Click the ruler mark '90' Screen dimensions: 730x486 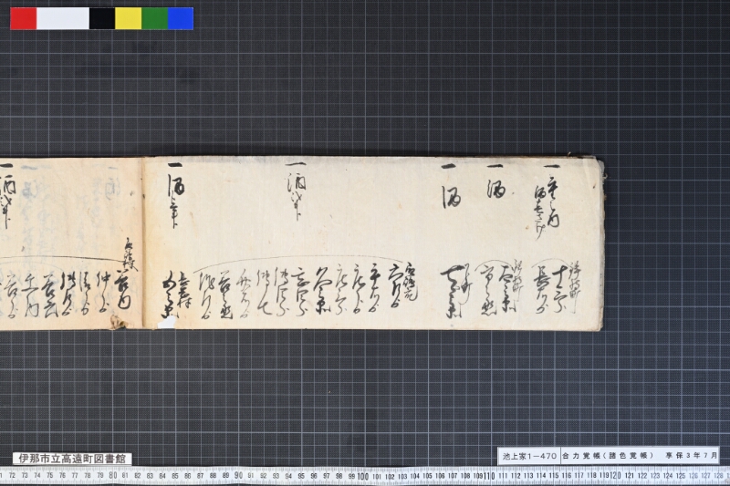pos(238,476)
